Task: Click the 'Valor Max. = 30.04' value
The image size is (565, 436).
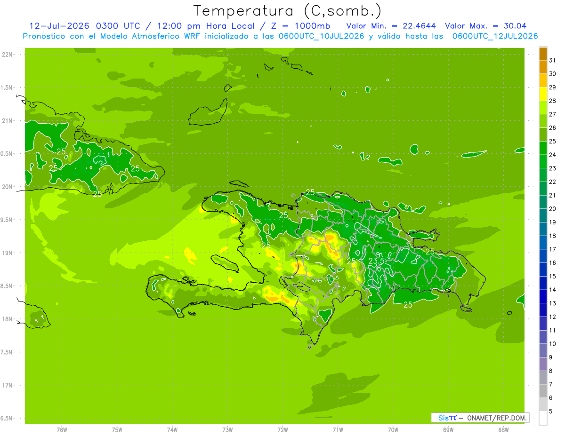Action: click(x=485, y=26)
